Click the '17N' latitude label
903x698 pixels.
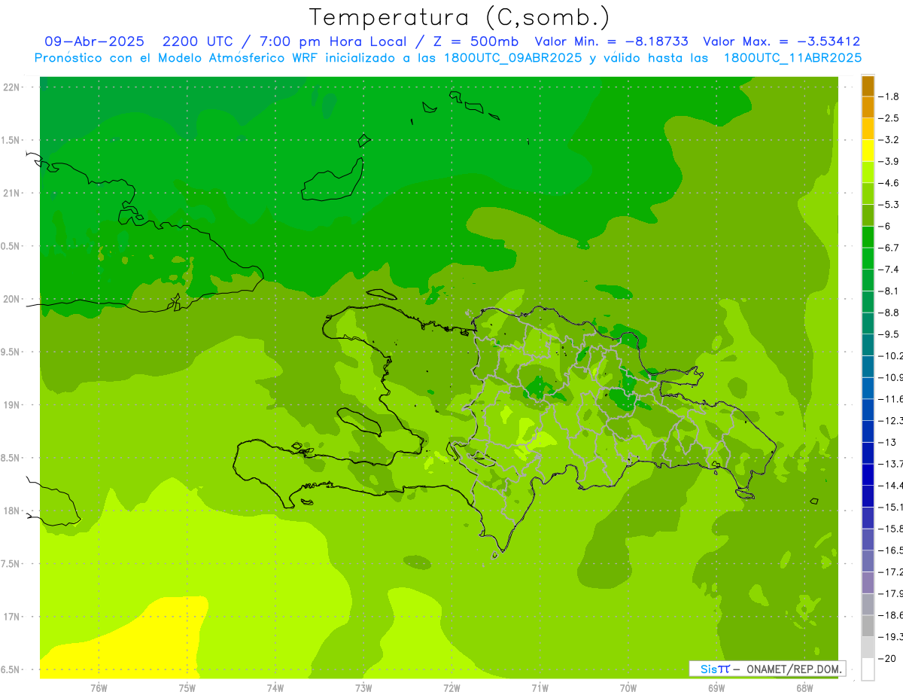click(x=12, y=617)
